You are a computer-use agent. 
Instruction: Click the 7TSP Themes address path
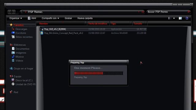(x=35, y=12)
